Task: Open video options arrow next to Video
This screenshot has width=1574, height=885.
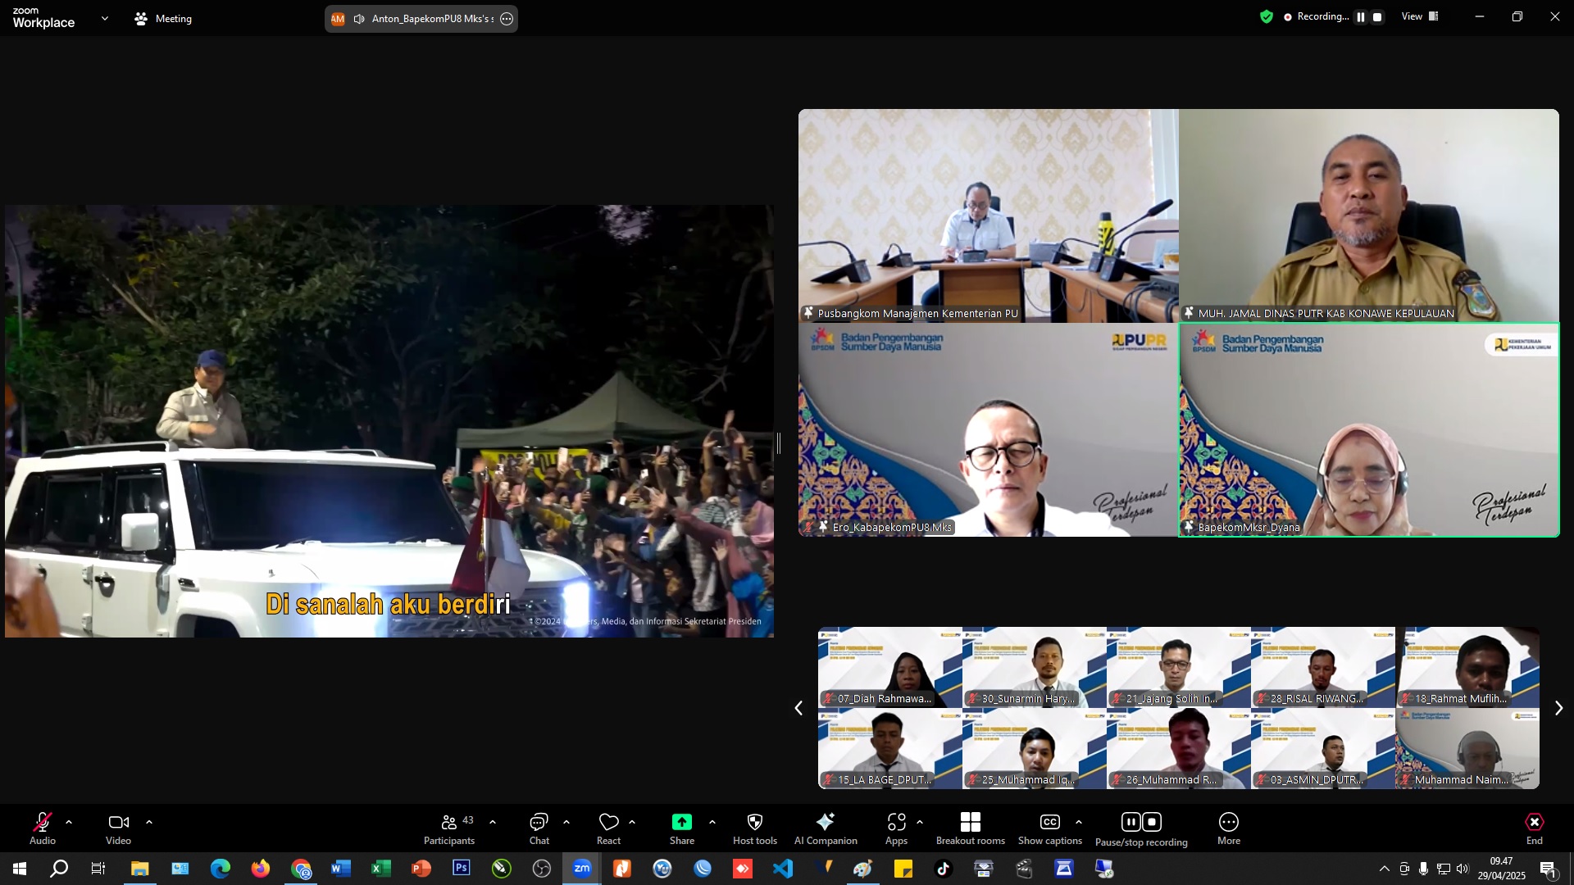Action: [149, 822]
